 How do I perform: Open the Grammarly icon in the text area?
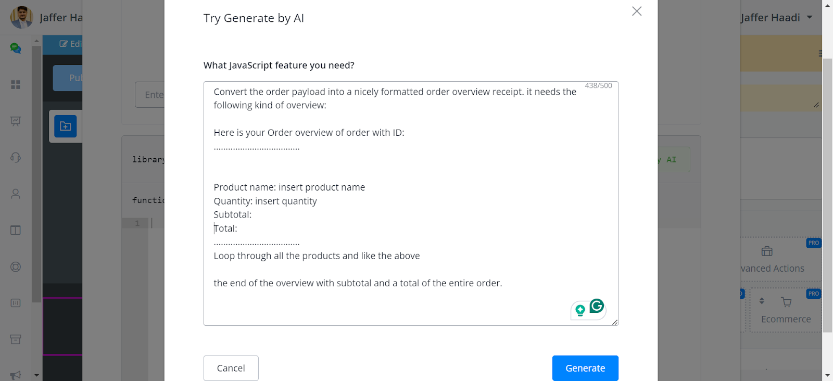597,306
